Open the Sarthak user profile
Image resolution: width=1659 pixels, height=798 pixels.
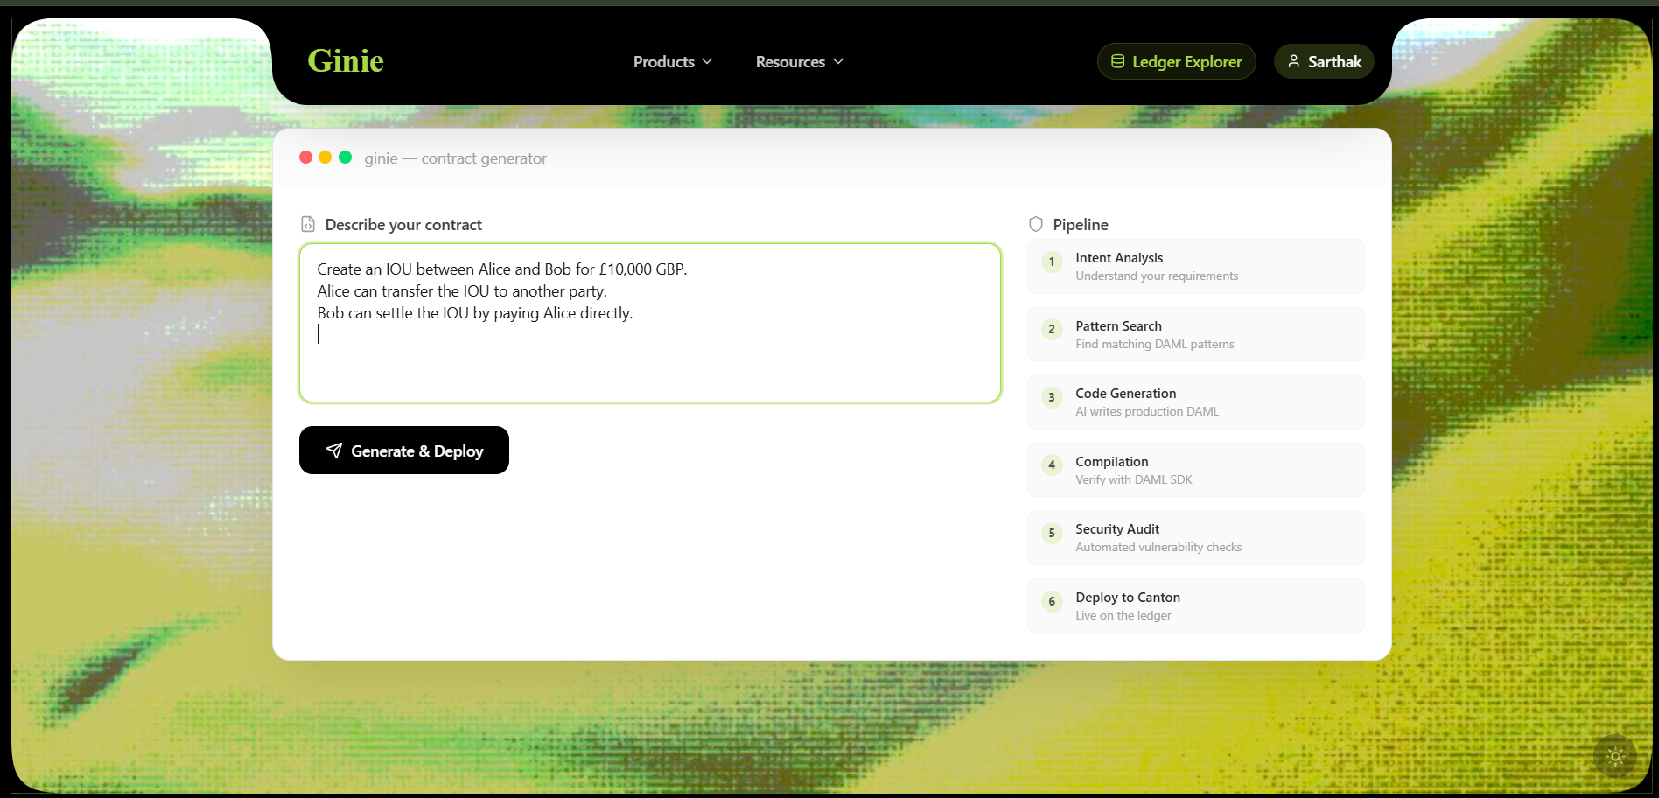point(1324,61)
